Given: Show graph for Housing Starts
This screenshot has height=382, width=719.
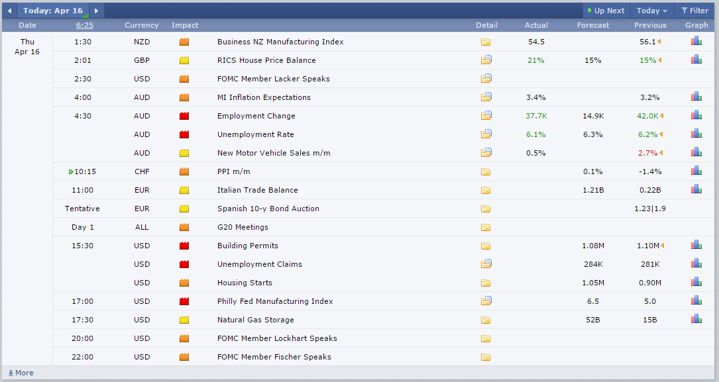Looking at the screenshot, I should [x=696, y=282].
